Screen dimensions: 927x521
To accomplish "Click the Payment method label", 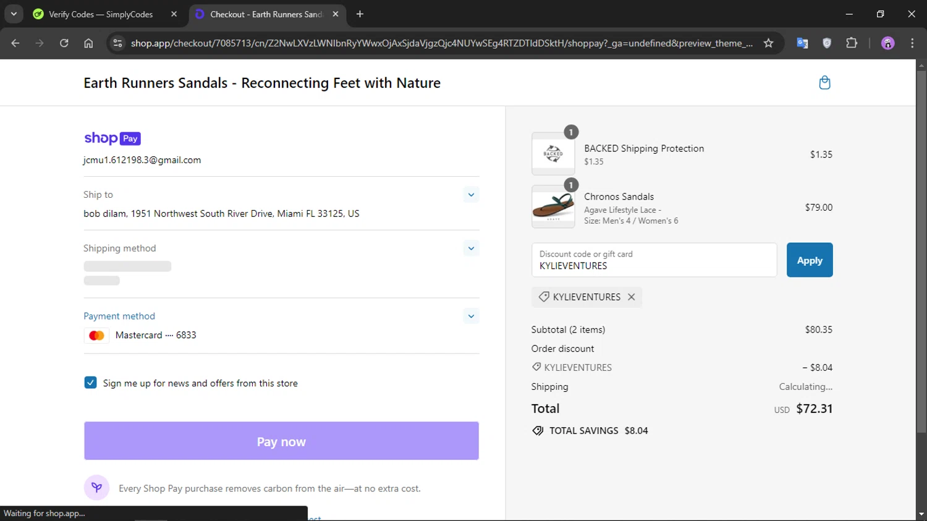I will (x=119, y=316).
